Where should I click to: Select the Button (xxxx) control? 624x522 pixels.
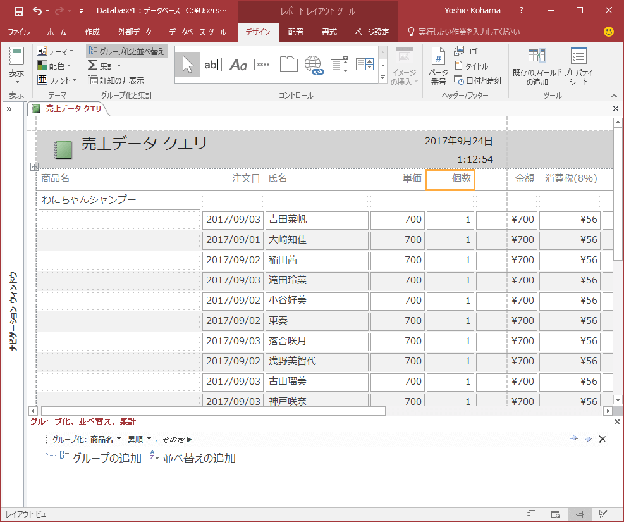tap(263, 65)
